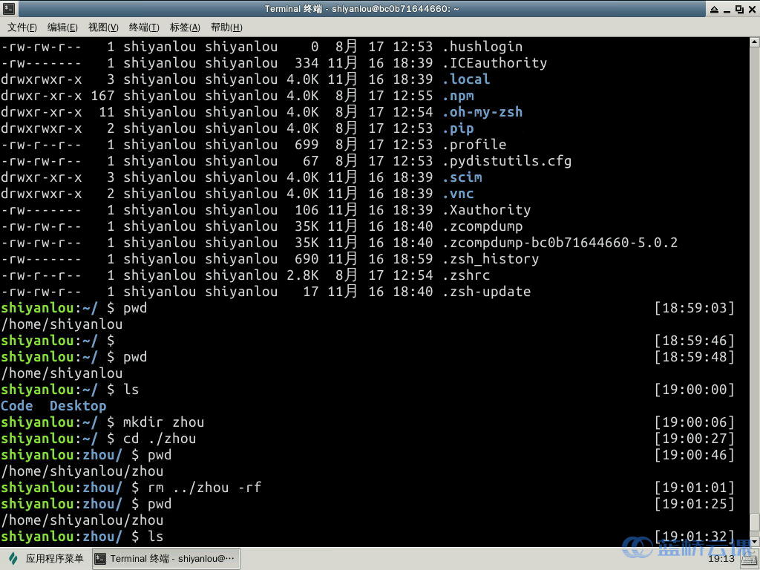Click the Terminal icon on the taskbar button
760x570 pixels.
point(99,558)
